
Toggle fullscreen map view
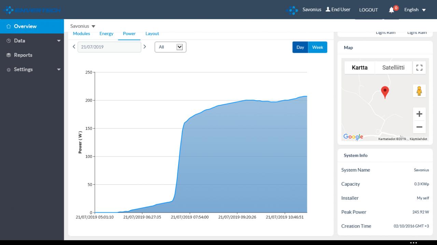coord(419,67)
